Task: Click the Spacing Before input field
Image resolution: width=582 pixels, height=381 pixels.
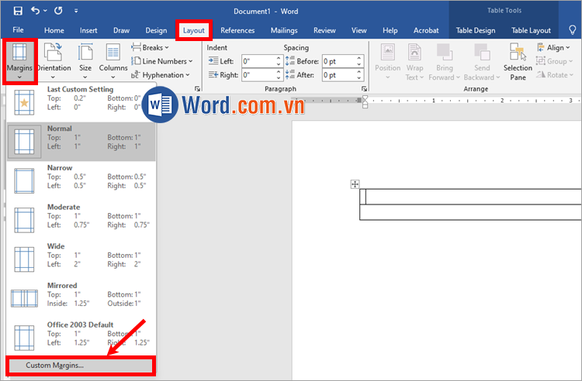Action: (x=339, y=61)
